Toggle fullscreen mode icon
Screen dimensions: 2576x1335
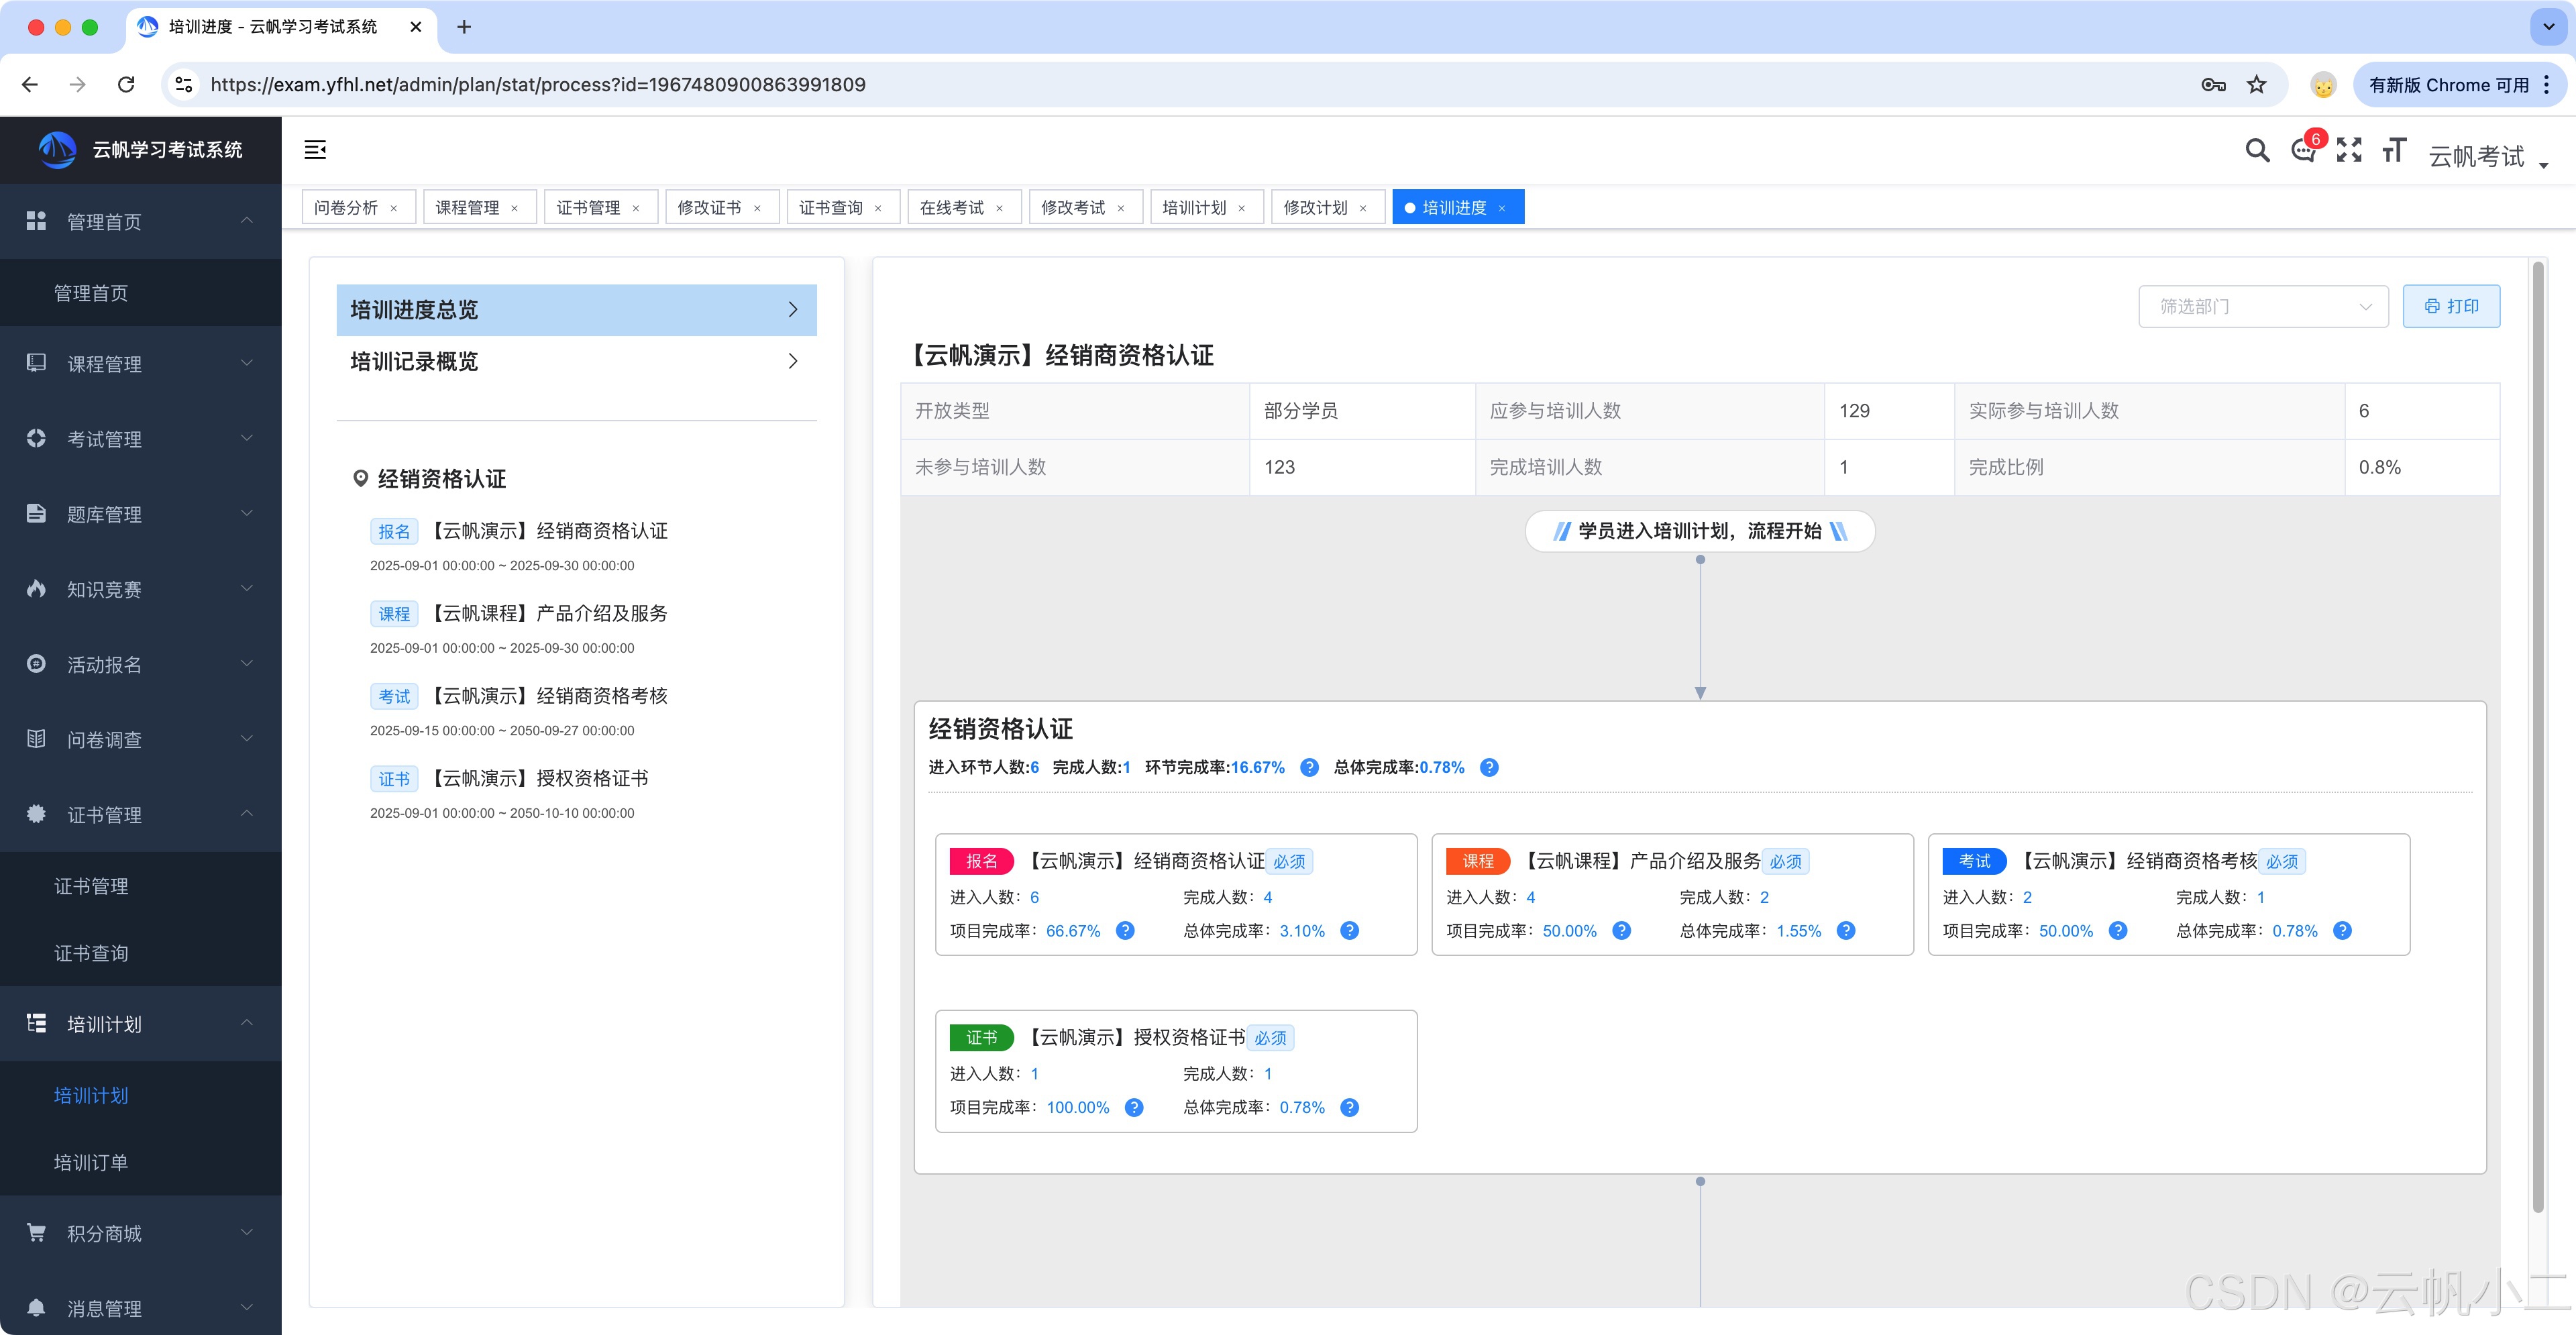coord(2349,151)
